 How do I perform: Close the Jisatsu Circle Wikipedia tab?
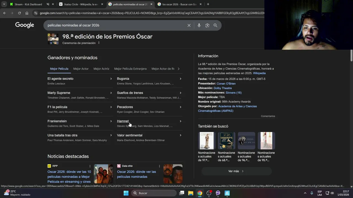pyautogui.click(x=102, y=4)
